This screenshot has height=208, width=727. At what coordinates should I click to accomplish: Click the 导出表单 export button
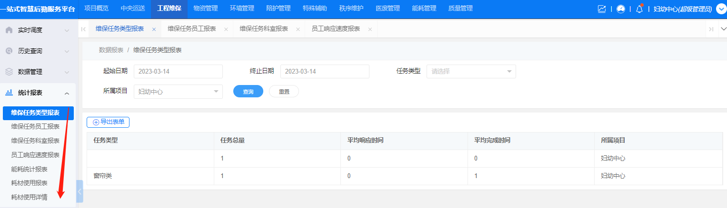pyautogui.click(x=108, y=122)
